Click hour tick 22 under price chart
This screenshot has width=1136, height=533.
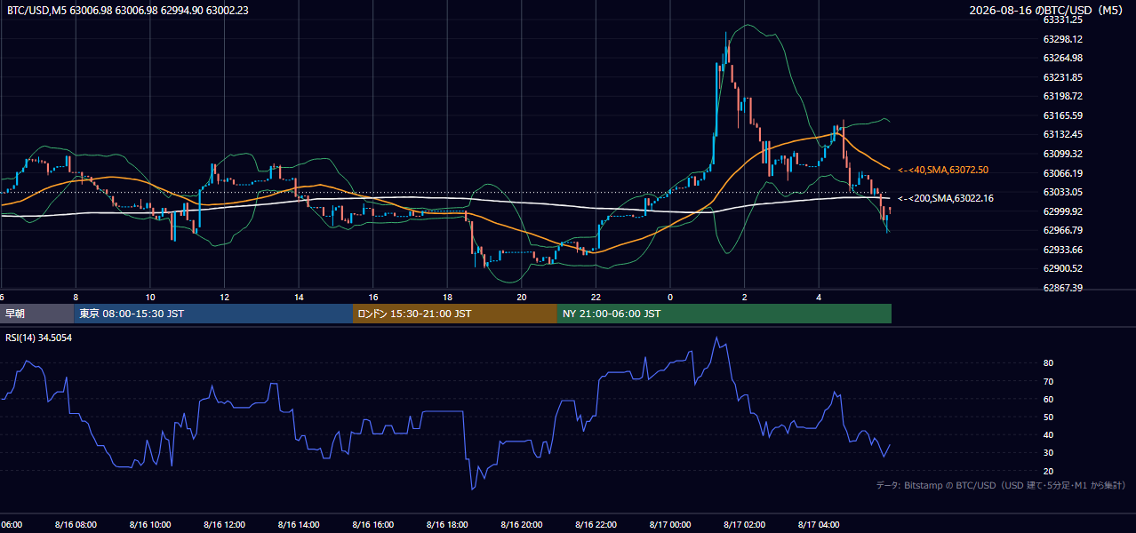[596, 297]
